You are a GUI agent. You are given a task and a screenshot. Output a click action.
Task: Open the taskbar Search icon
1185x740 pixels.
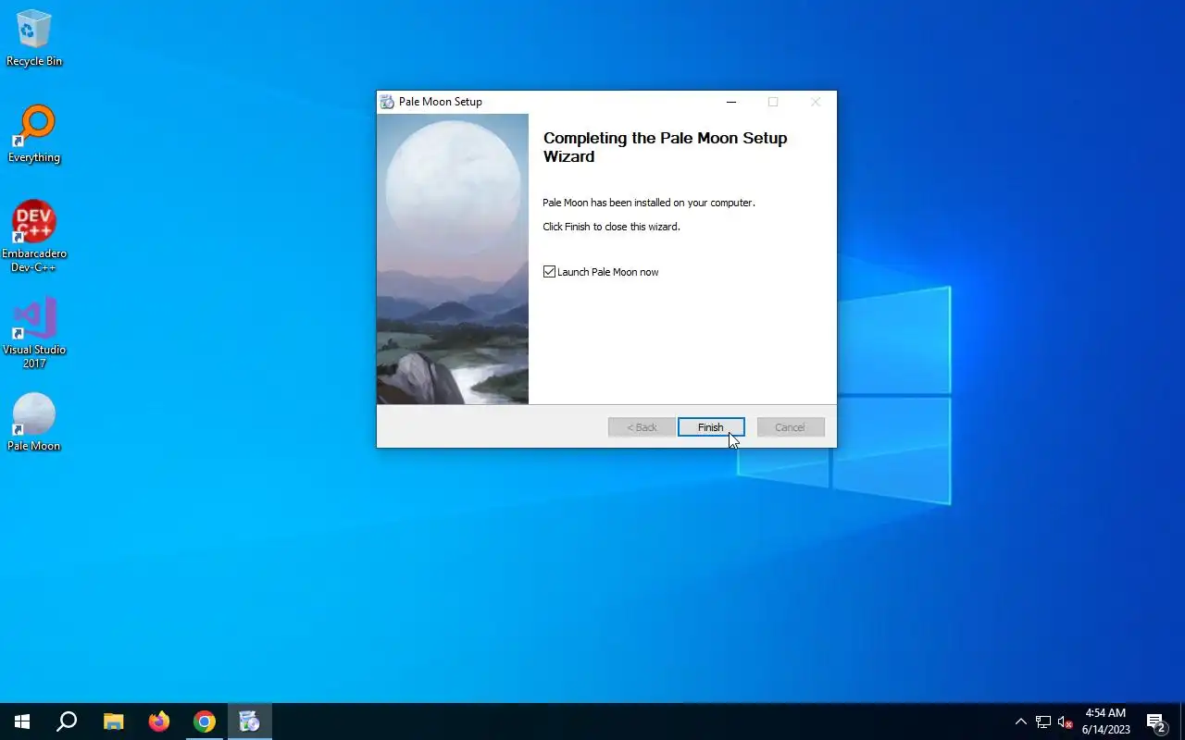[67, 721]
